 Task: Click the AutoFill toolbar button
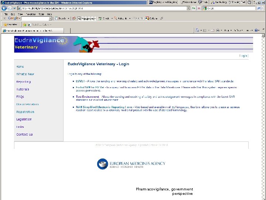[137, 19]
